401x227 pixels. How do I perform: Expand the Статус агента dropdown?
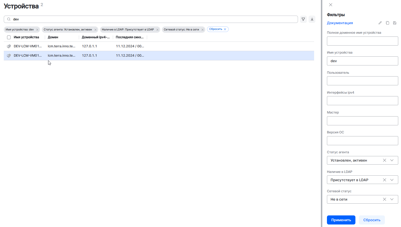click(392, 160)
